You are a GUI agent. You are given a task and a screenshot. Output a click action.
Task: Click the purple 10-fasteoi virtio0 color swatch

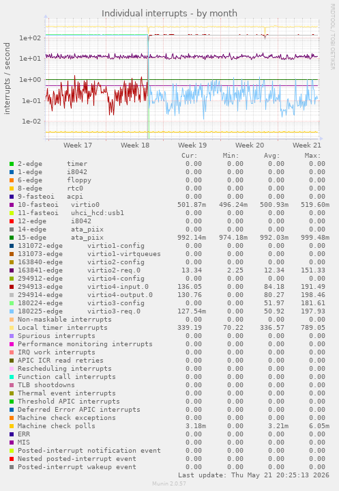12,205
